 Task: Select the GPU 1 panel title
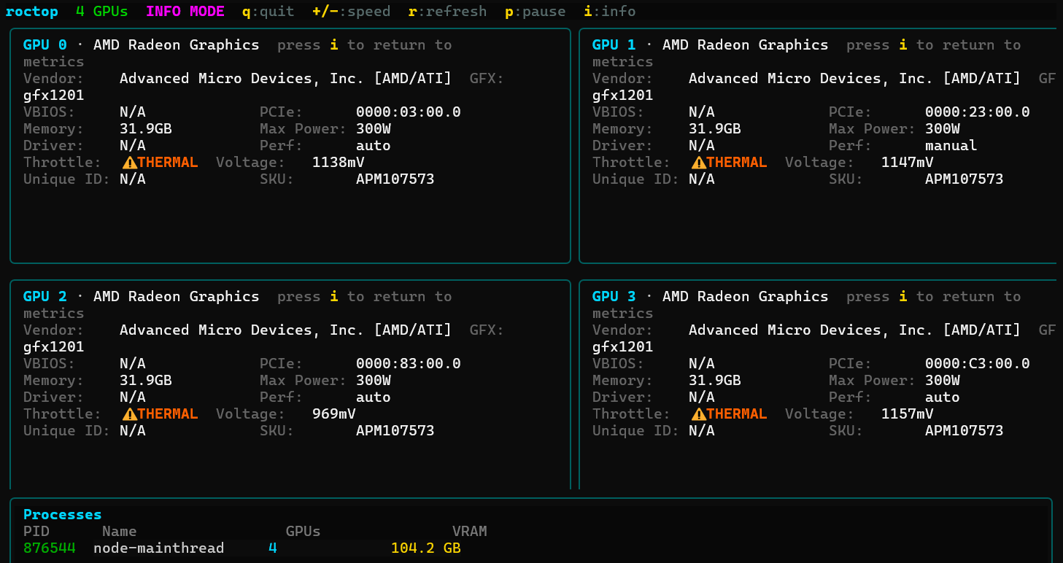coord(614,45)
